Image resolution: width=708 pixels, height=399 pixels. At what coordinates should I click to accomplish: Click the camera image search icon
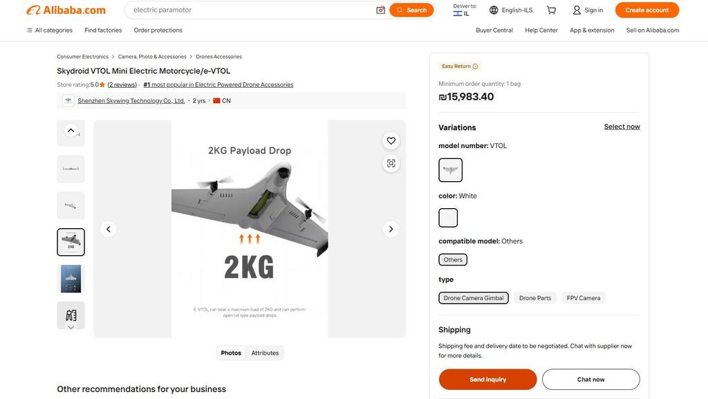pos(380,10)
